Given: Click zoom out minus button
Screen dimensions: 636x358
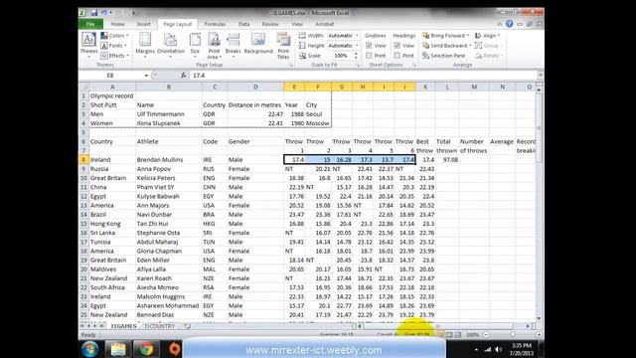Looking at the screenshot, I should (x=486, y=335).
